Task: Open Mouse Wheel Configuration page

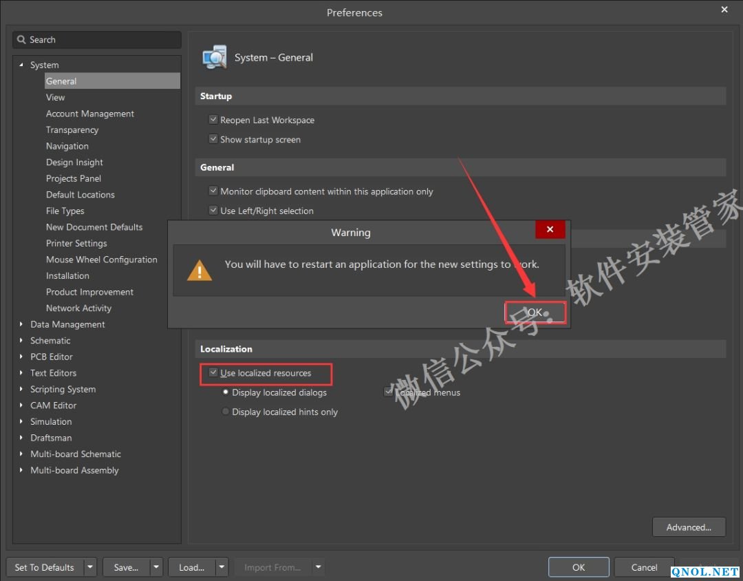Action: coord(101,260)
